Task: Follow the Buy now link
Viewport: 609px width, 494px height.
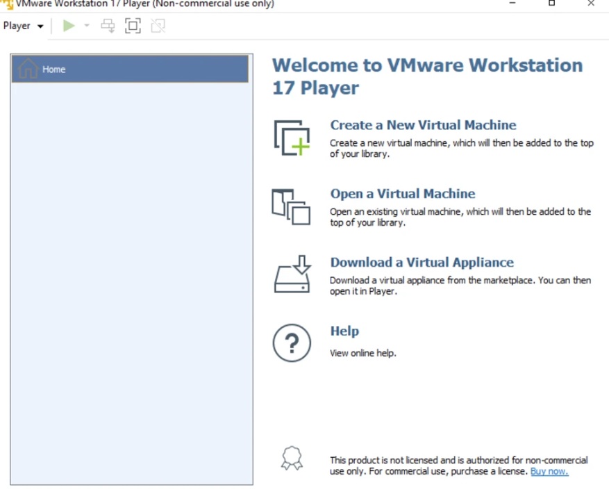Action: (549, 471)
